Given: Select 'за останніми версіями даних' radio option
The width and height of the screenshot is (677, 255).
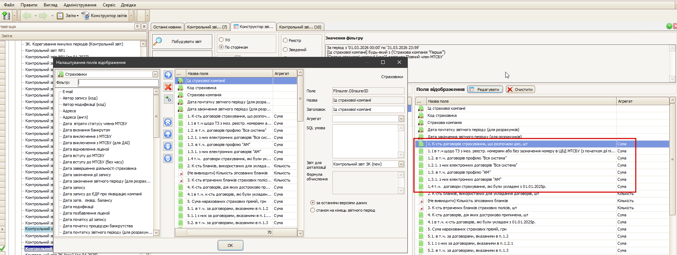Looking at the screenshot, I should pos(313,203).
